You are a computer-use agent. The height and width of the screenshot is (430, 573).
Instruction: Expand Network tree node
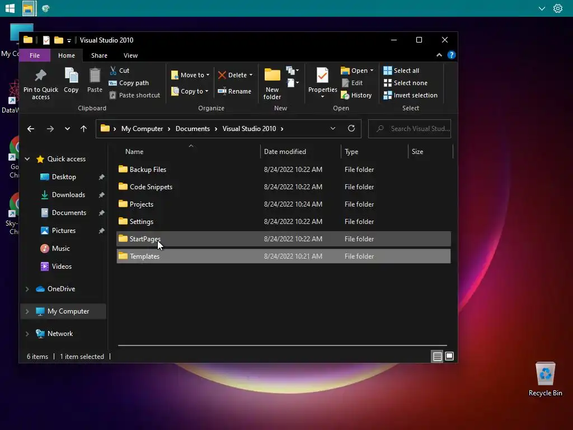pyautogui.click(x=27, y=334)
